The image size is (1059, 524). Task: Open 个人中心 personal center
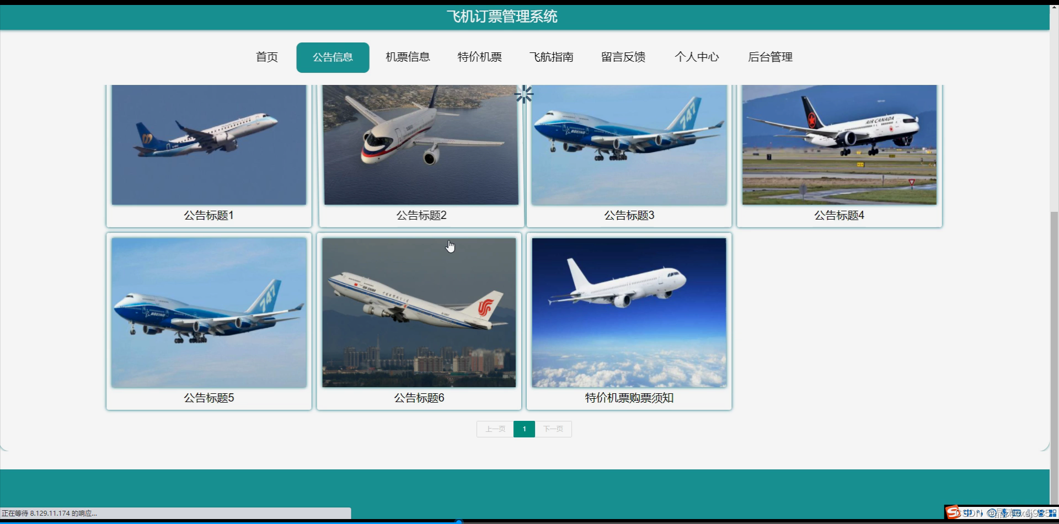pyautogui.click(x=697, y=57)
